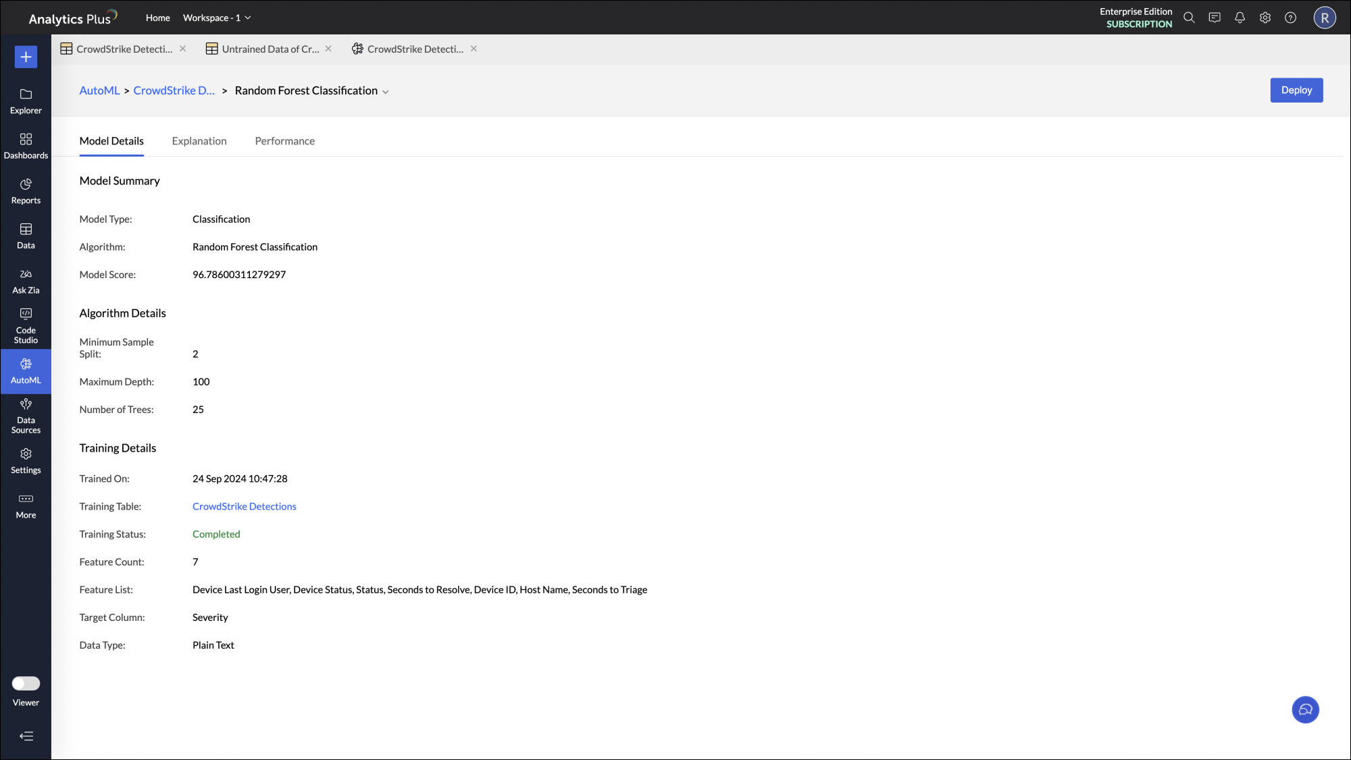1351x760 pixels.
Task: Click the AutoML breadcrumb link
Action: click(x=99, y=90)
